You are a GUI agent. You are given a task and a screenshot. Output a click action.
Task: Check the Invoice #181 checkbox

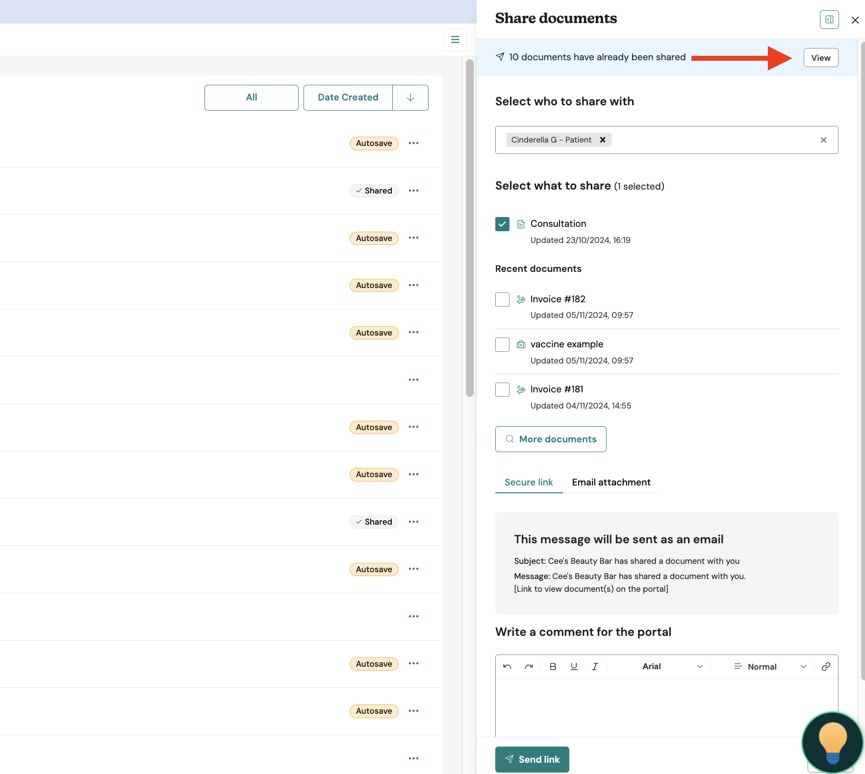502,389
